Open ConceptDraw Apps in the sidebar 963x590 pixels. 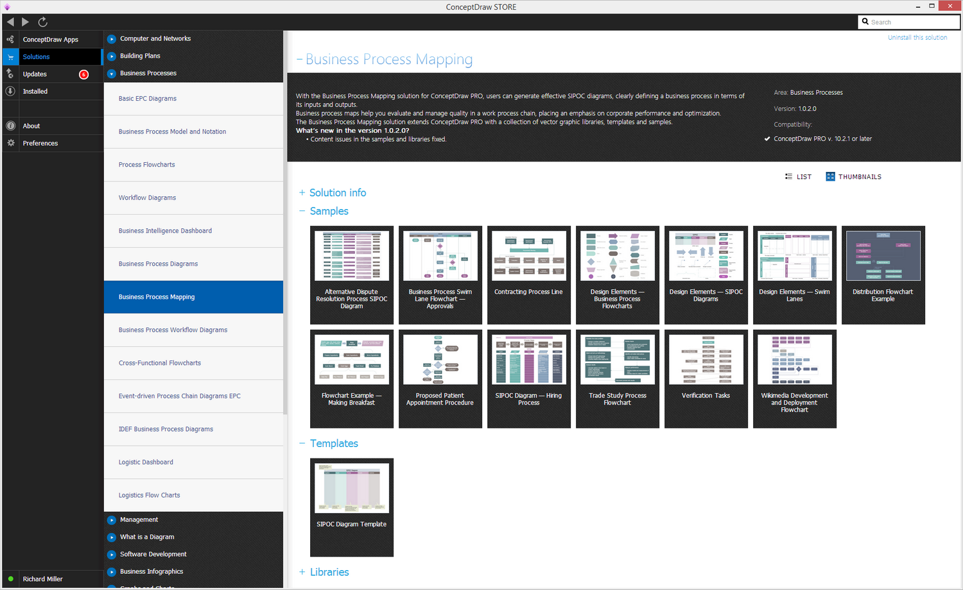[52, 39]
